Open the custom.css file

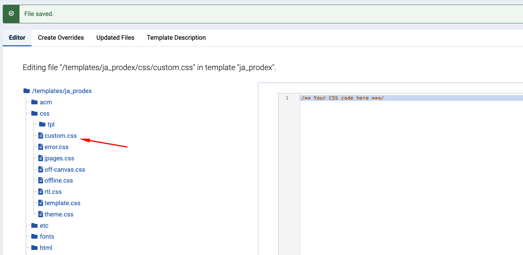pyautogui.click(x=60, y=136)
